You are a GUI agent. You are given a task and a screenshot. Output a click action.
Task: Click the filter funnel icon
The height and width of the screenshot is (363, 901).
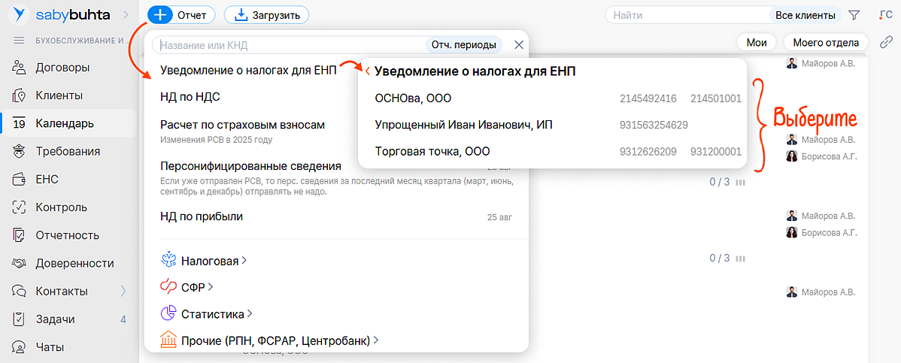(854, 15)
